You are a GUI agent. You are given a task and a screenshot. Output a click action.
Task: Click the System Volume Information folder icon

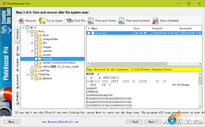point(40,63)
